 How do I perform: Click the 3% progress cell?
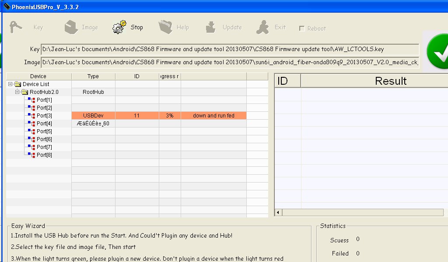point(170,115)
